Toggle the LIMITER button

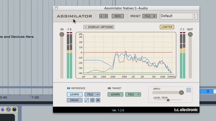[x=167, y=27]
